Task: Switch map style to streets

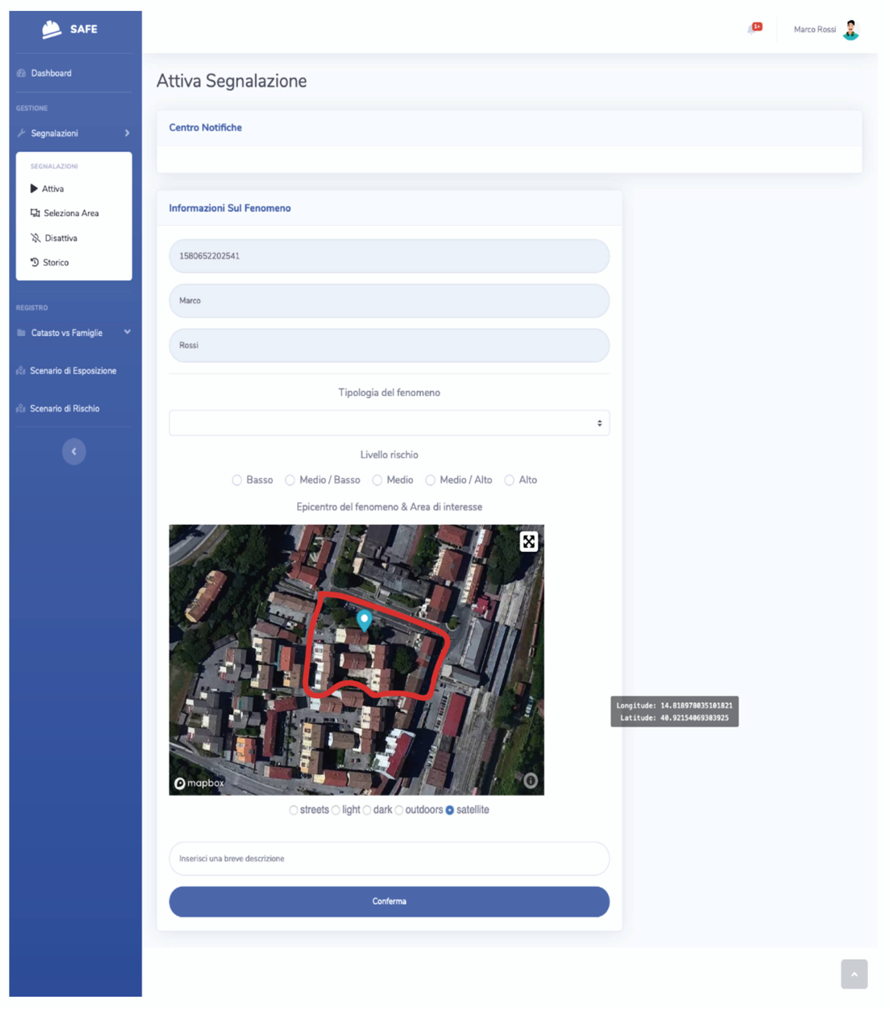Action: [x=293, y=810]
